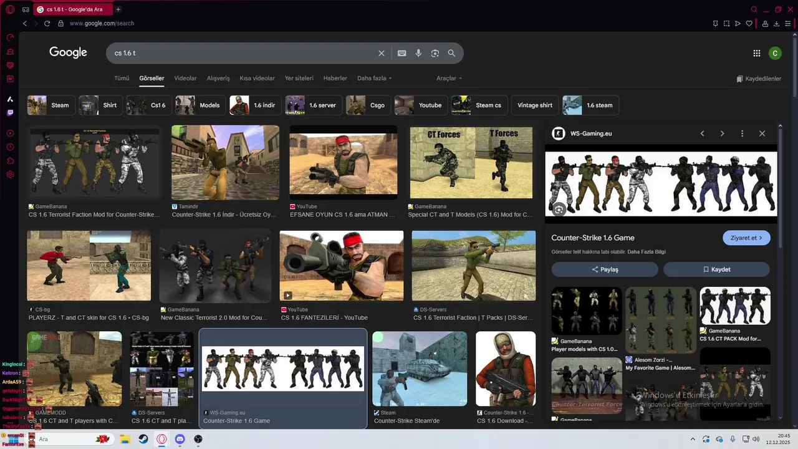Open Opera Easy Setup sliders icon
Screen dimensions: 798x449
(788, 23)
